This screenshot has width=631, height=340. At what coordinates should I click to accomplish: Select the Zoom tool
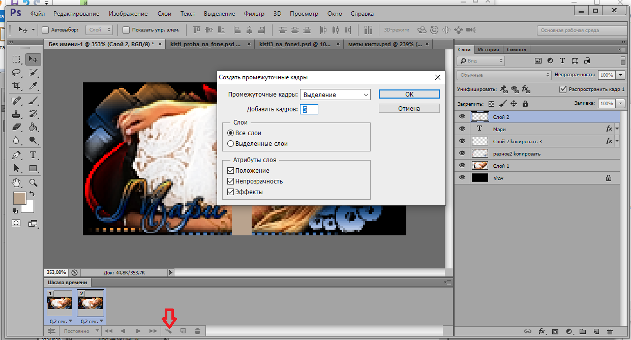point(33,182)
